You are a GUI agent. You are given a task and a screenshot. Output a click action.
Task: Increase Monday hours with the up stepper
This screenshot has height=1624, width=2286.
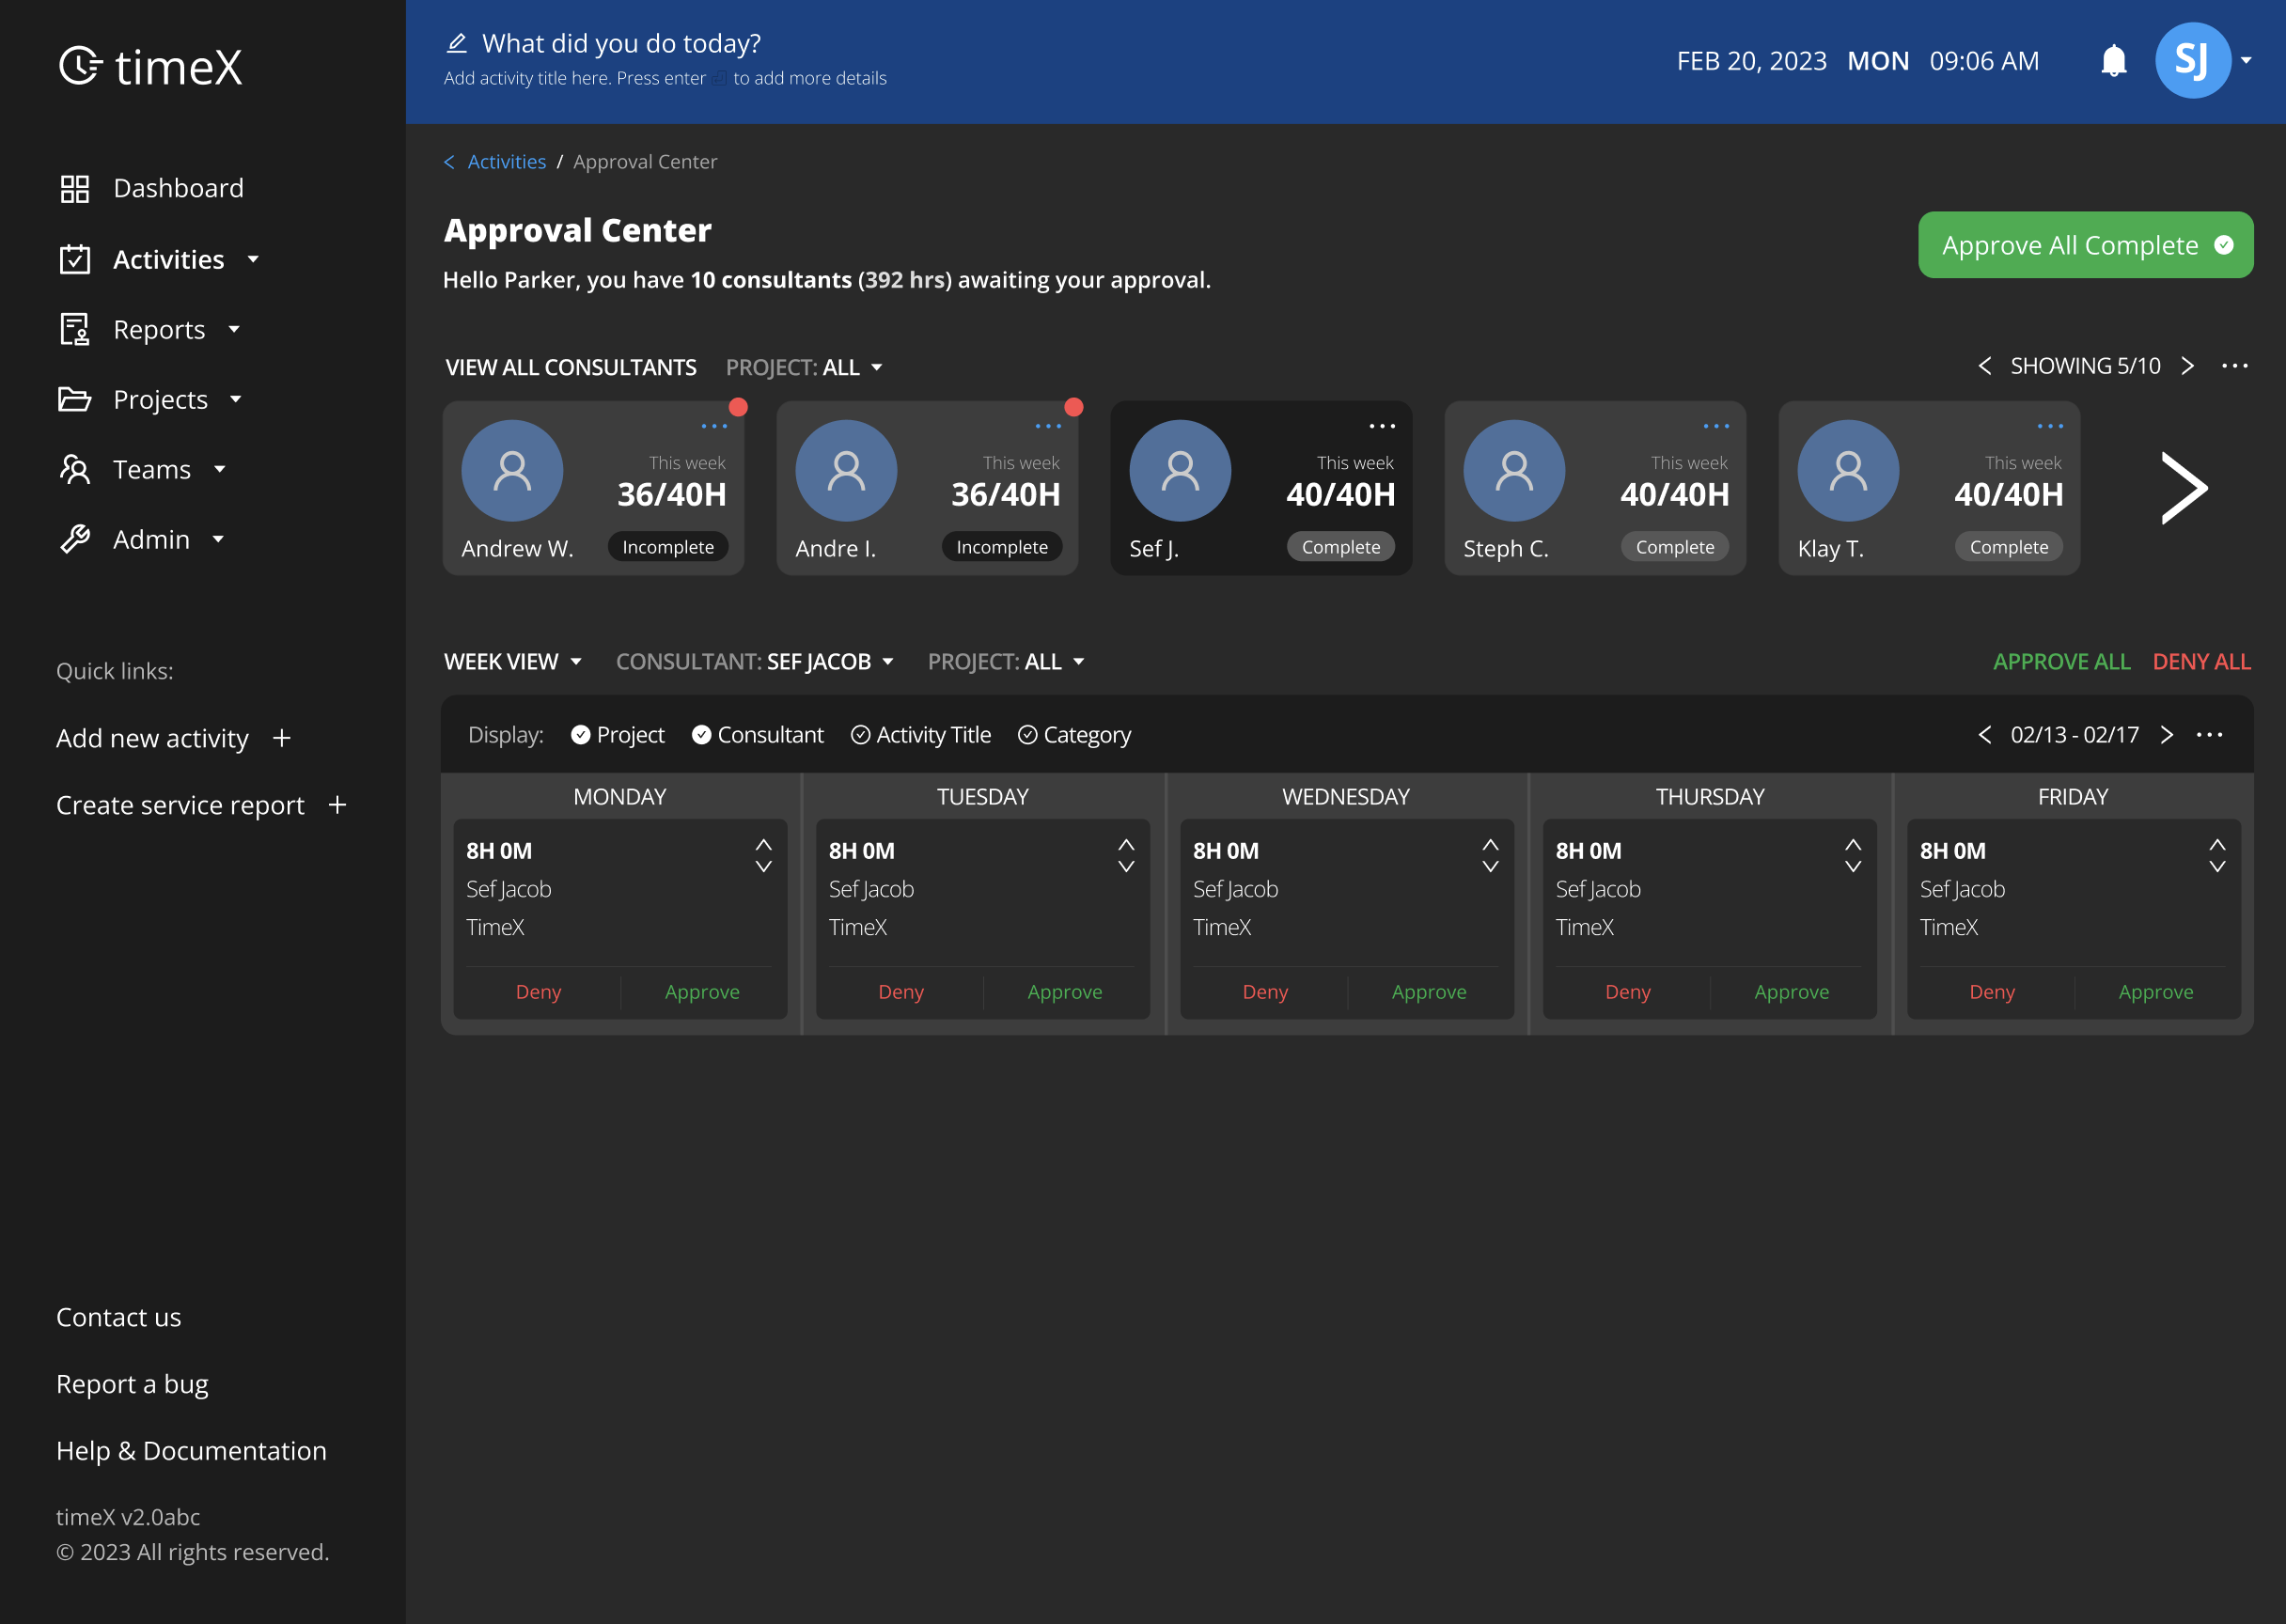(764, 845)
